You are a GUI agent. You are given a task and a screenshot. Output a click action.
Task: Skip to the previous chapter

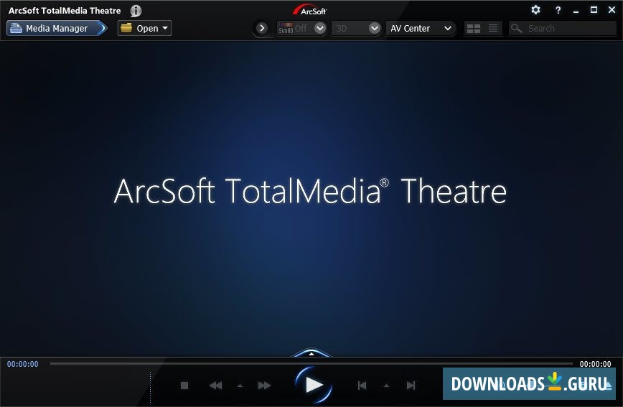(x=362, y=385)
